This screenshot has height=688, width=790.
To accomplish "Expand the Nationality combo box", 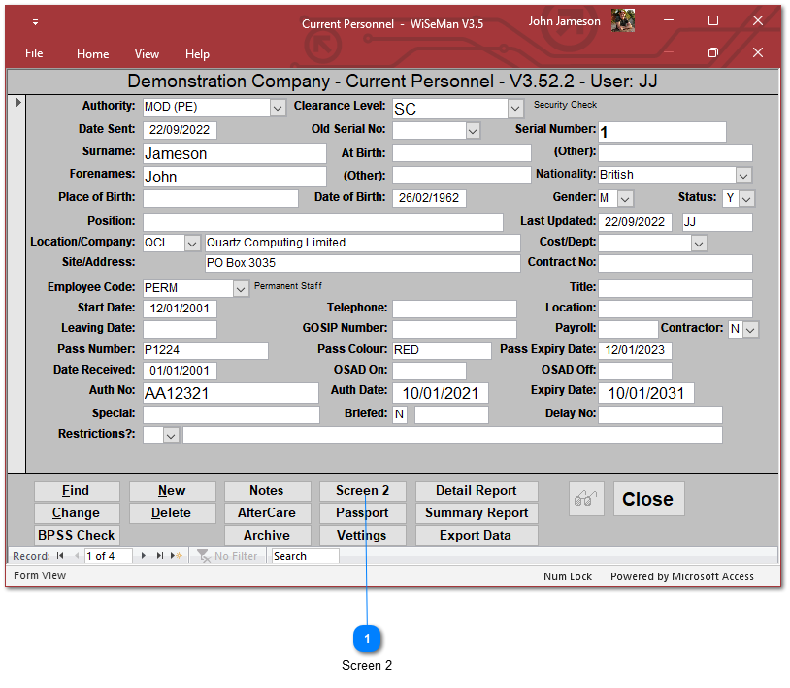I will click(743, 176).
